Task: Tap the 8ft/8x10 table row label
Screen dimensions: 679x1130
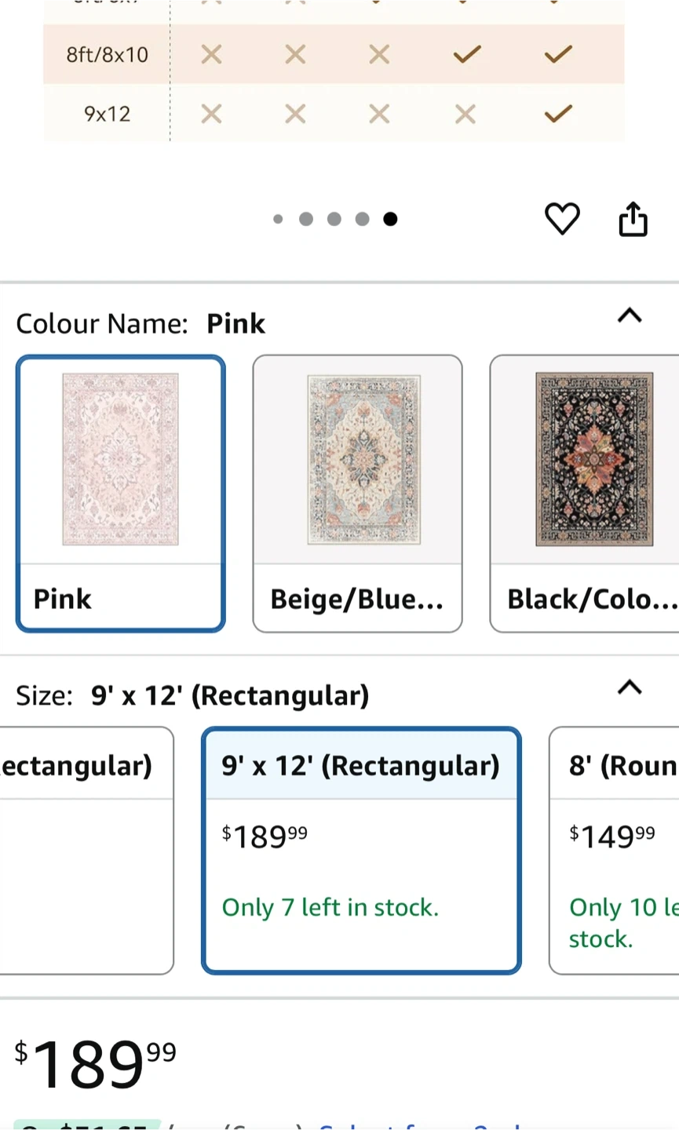Action: pyautogui.click(x=107, y=54)
